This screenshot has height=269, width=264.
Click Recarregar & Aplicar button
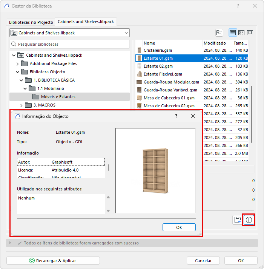click(53, 261)
